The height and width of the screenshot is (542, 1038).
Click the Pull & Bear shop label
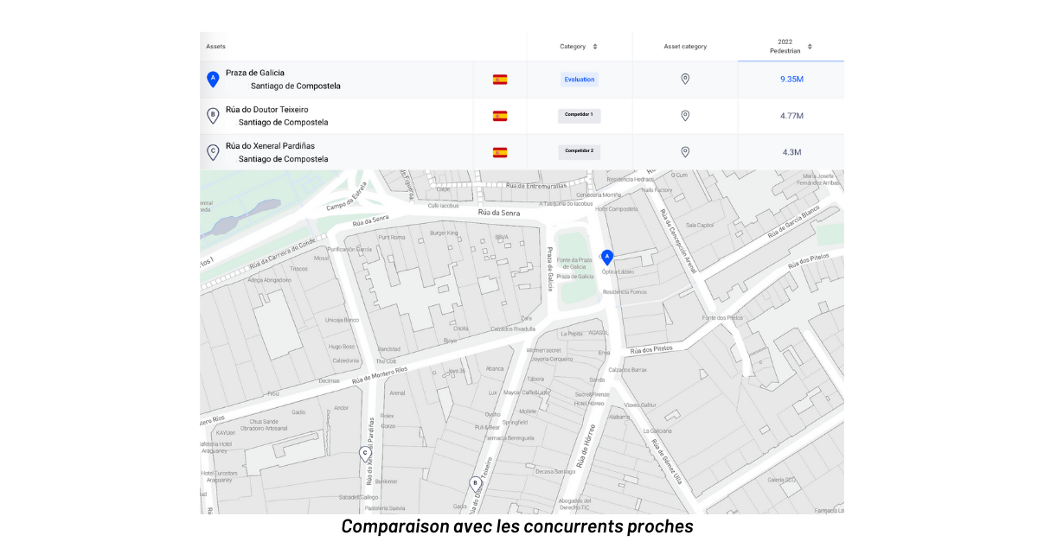487,427
